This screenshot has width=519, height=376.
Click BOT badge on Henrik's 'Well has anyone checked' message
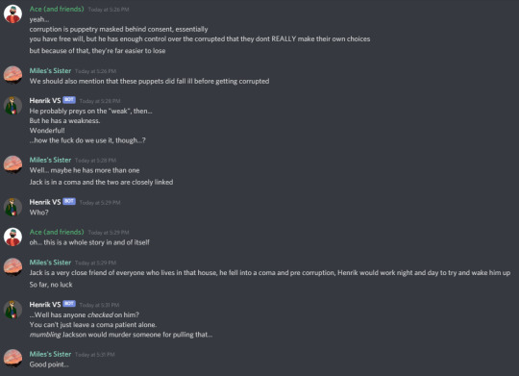tap(69, 304)
